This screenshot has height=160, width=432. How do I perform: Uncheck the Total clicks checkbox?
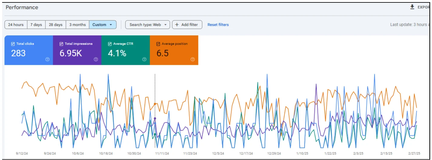13,44
